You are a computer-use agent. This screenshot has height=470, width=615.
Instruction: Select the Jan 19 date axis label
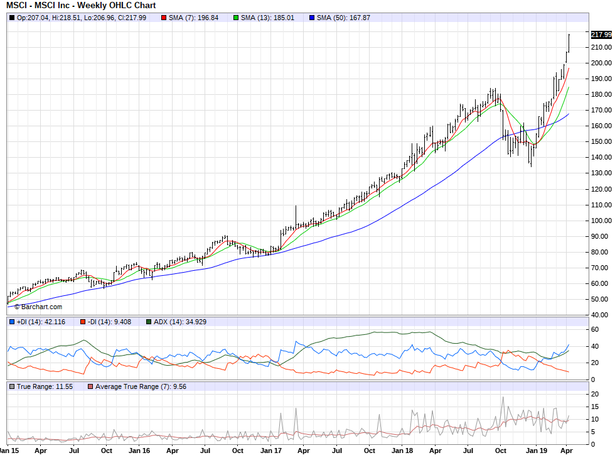coord(535,451)
